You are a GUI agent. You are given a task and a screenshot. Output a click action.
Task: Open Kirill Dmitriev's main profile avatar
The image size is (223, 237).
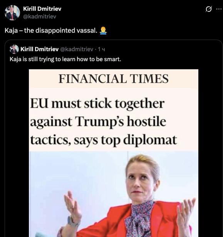pos(12,13)
